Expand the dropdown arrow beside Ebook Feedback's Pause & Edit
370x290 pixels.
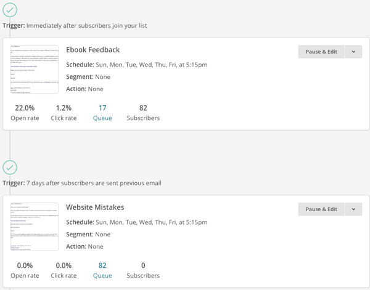[353, 52]
